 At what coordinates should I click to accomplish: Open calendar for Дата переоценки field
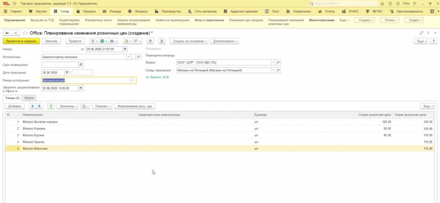[x=67, y=72]
